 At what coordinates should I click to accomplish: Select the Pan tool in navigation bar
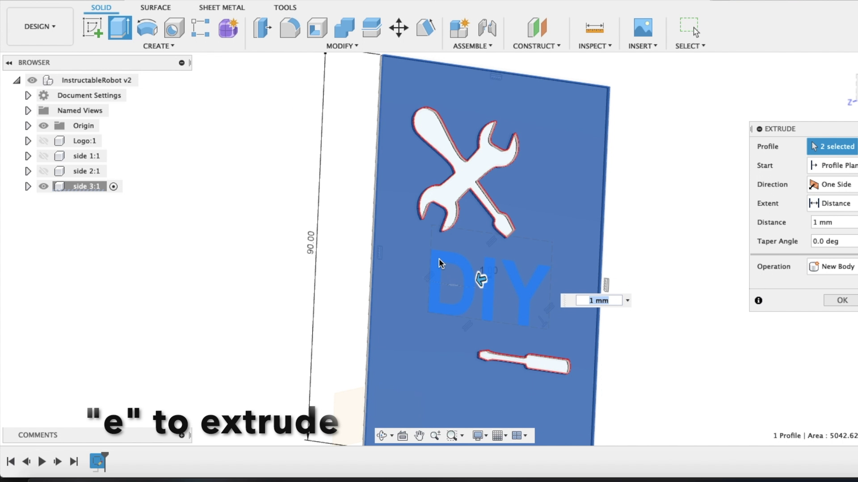(x=419, y=435)
